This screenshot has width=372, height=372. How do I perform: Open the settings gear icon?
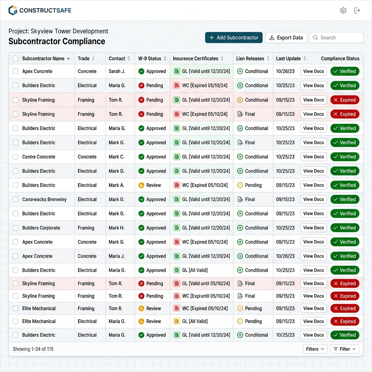click(343, 11)
